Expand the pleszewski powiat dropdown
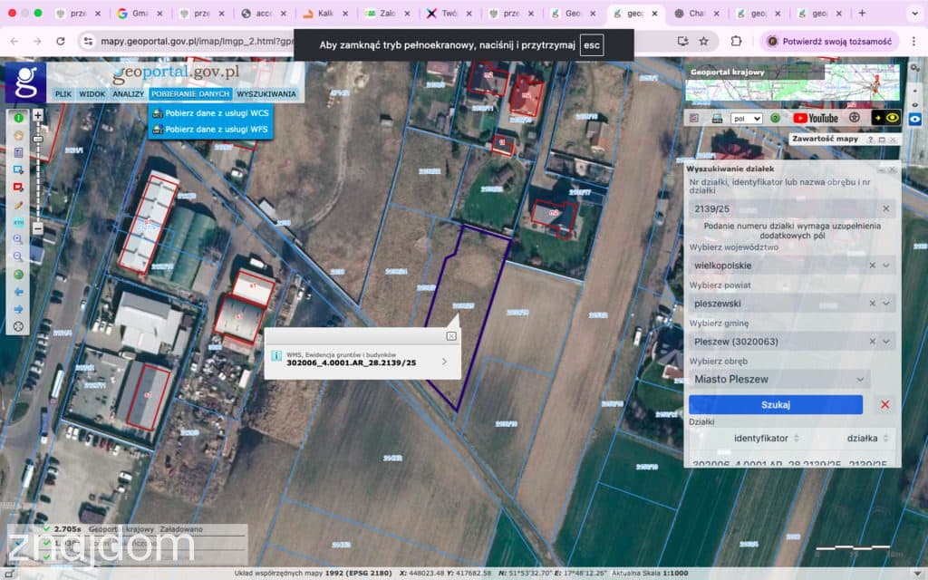The image size is (928, 580). [886, 303]
